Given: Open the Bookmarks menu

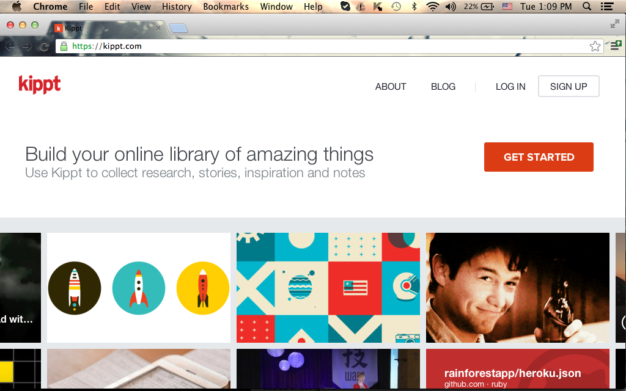Looking at the screenshot, I should point(226,6).
